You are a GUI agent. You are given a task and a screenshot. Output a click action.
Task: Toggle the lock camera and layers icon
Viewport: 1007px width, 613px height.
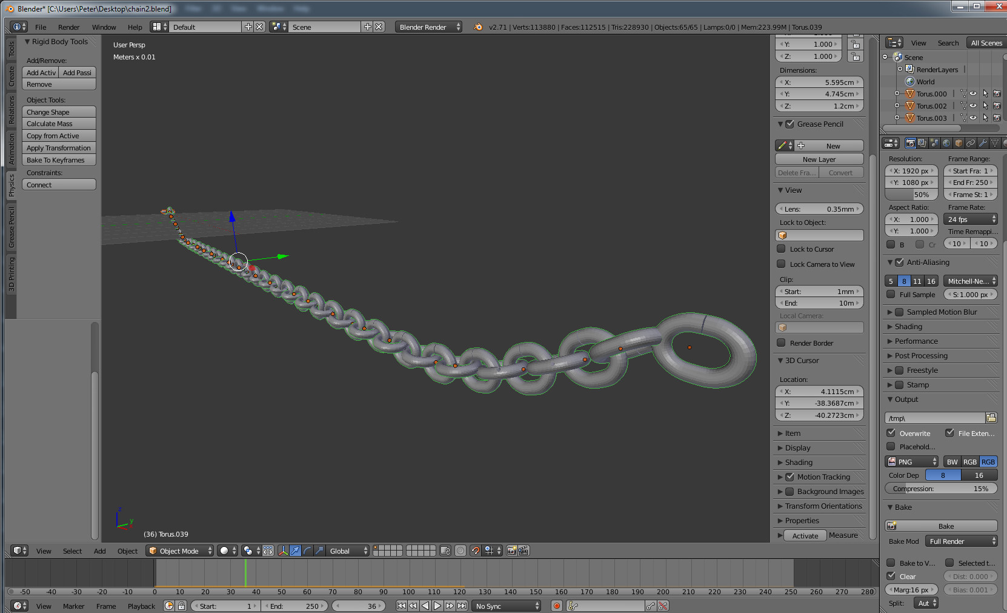click(x=445, y=551)
